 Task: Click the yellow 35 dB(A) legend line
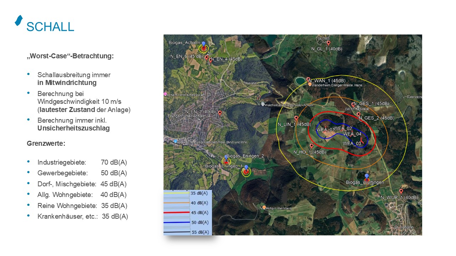pyautogui.click(x=177, y=194)
